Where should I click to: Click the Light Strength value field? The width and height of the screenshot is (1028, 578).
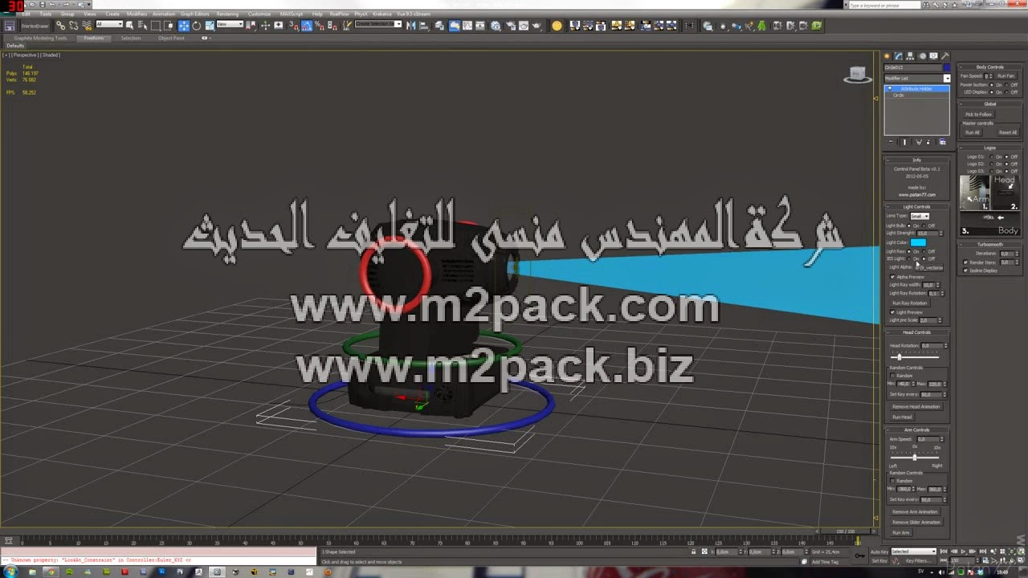point(927,234)
